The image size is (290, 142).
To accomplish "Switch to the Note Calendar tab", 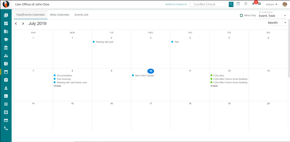I will click(x=60, y=15).
